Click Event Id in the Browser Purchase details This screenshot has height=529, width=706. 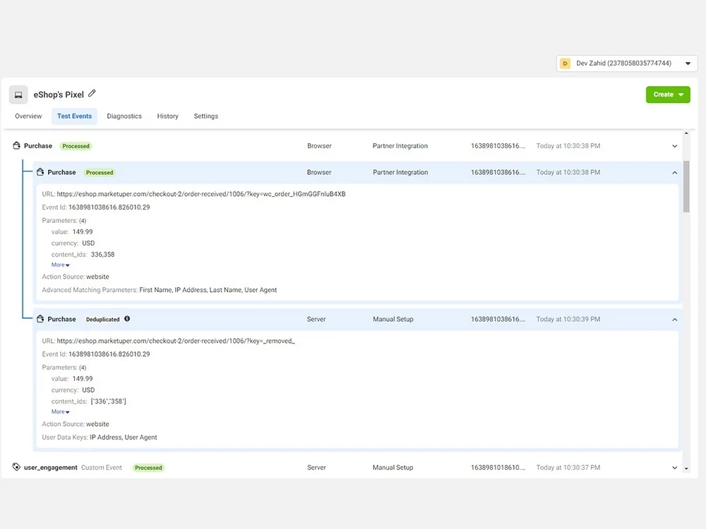(x=96, y=207)
